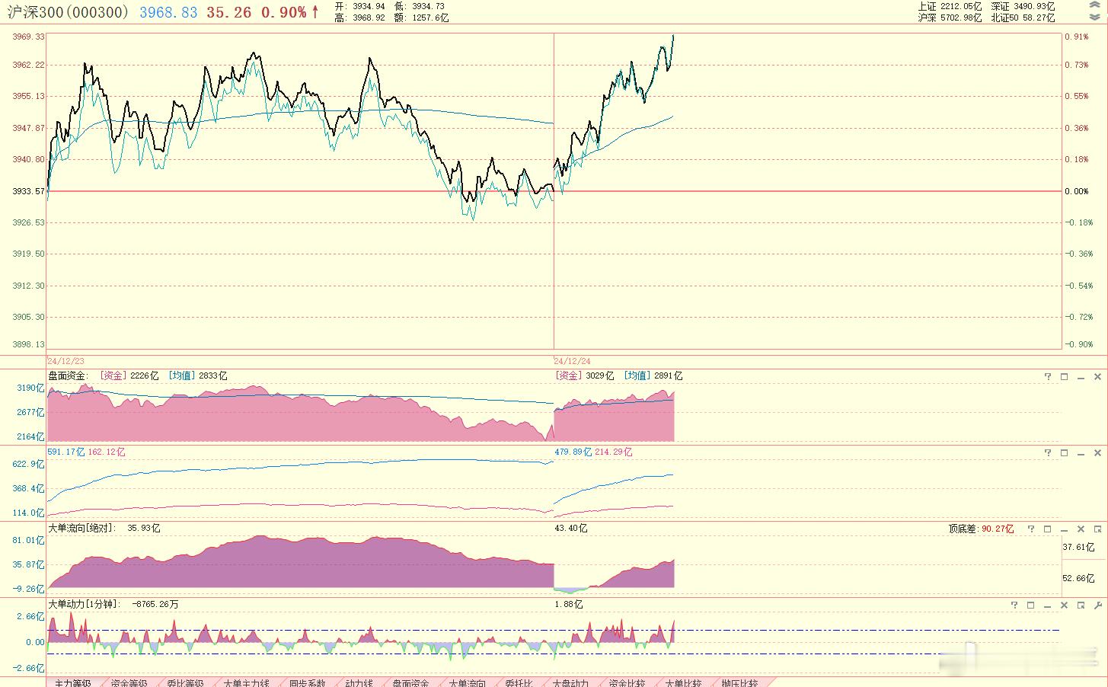This screenshot has height=687, width=1108.
Task: Switch to the 抛压比较 tab
Action: [739, 682]
